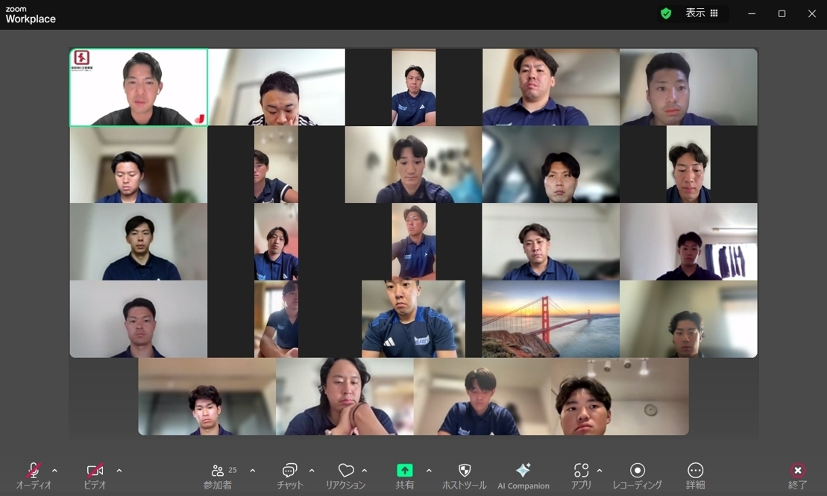Turn on camera with ビデオ
Image resolution: width=827 pixels, height=496 pixels.
click(95, 475)
